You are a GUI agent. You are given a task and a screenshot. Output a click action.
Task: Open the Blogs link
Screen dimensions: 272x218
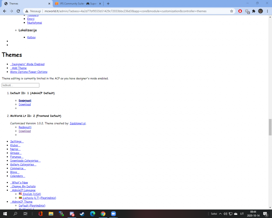click(15, 172)
